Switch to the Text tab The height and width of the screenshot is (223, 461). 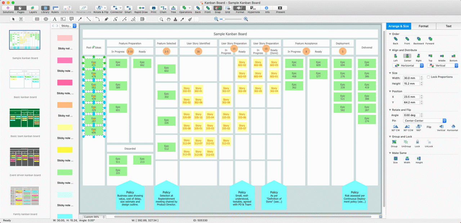click(448, 26)
